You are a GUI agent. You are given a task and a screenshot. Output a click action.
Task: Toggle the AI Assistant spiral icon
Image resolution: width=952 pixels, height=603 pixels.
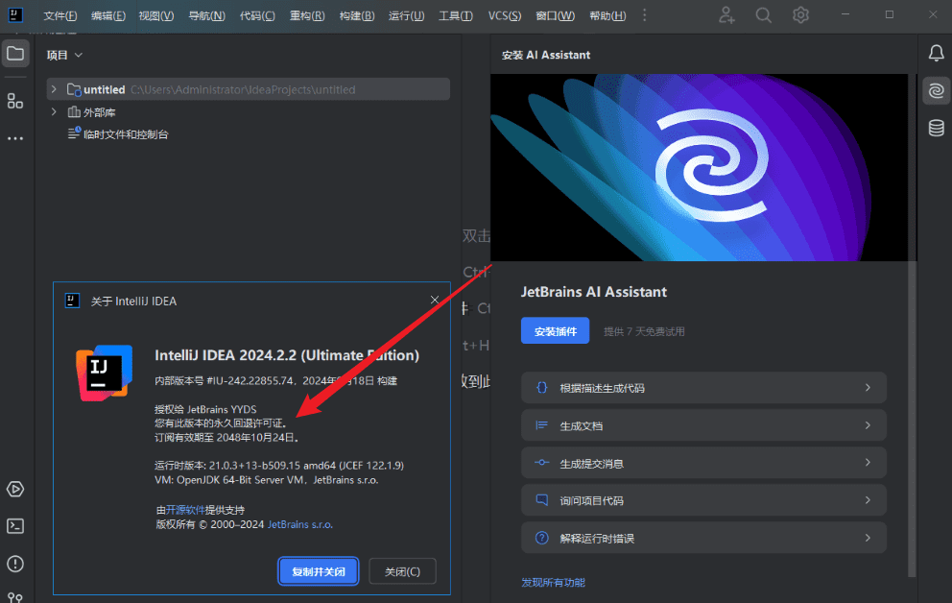click(937, 91)
